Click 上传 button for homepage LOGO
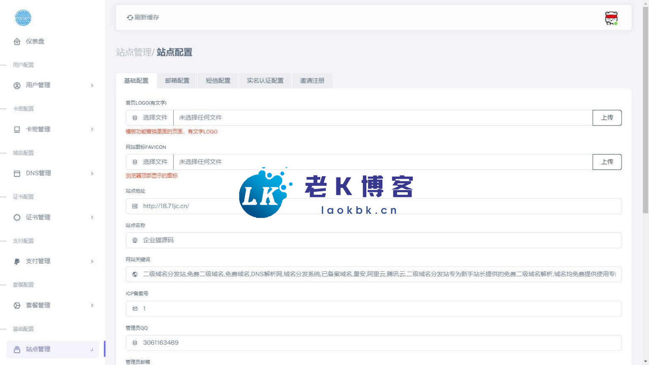 [607, 118]
